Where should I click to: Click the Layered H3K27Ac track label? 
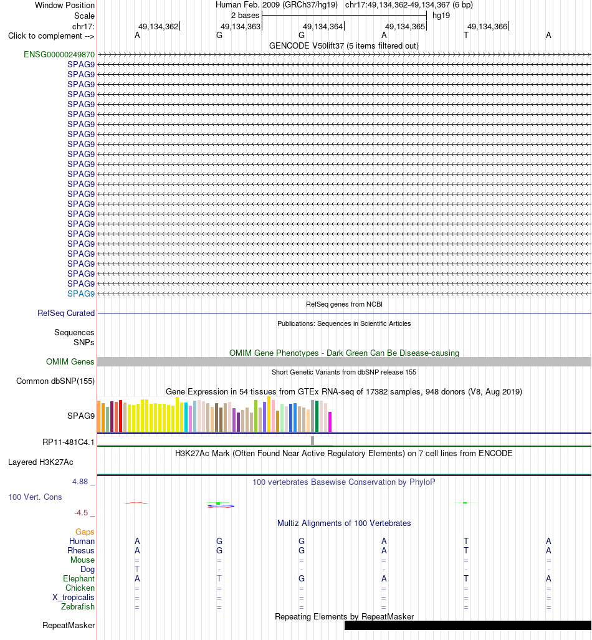tap(41, 462)
